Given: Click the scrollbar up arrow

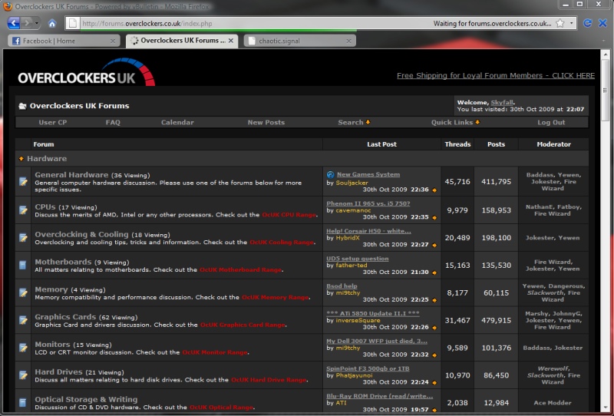Looking at the screenshot, I should (605, 54).
